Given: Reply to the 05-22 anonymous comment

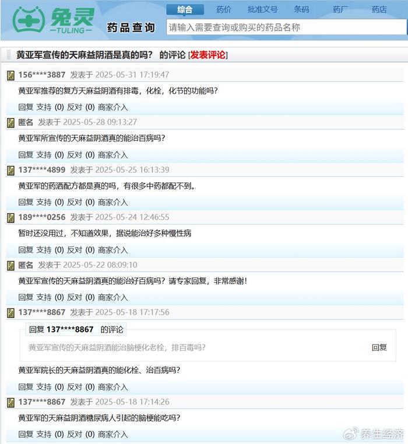Looking at the screenshot, I should click(x=26, y=297).
